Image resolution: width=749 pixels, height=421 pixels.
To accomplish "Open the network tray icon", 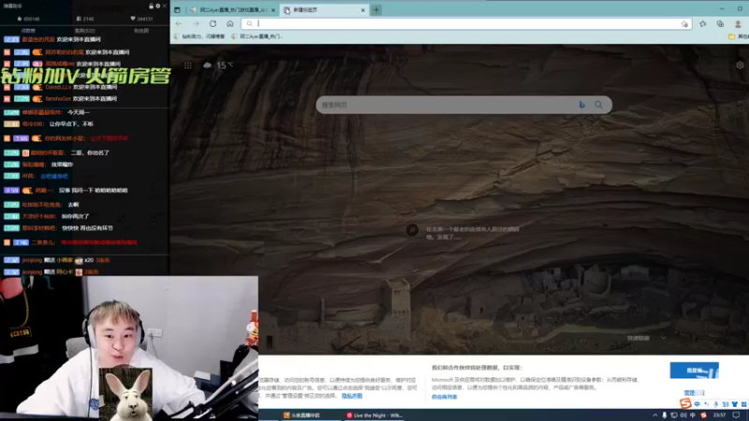I will [x=674, y=415].
